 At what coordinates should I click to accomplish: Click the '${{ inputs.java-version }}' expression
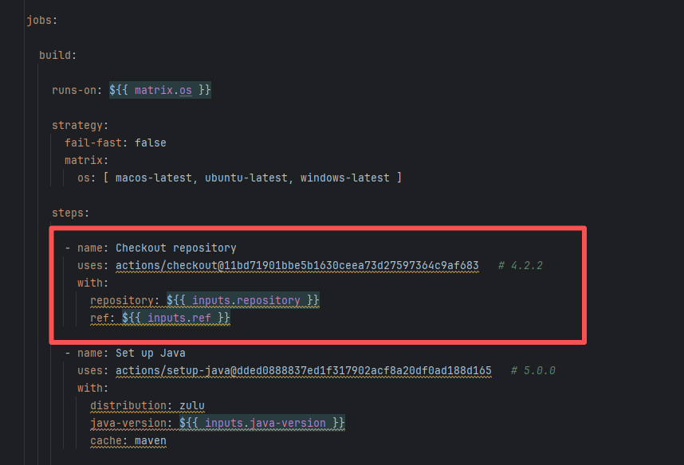click(262, 423)
